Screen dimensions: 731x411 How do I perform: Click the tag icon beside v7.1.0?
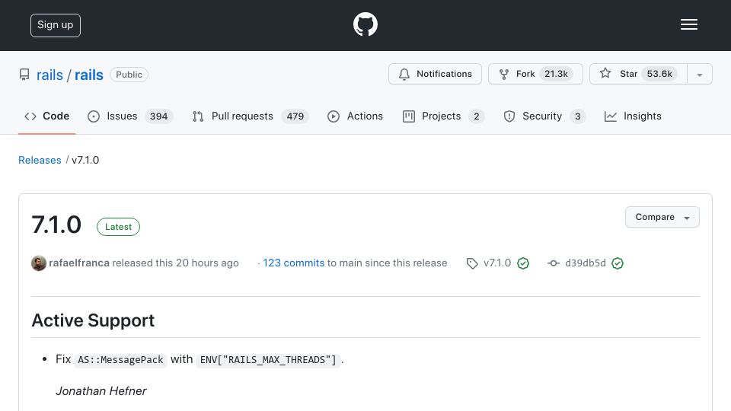point(472,263)
